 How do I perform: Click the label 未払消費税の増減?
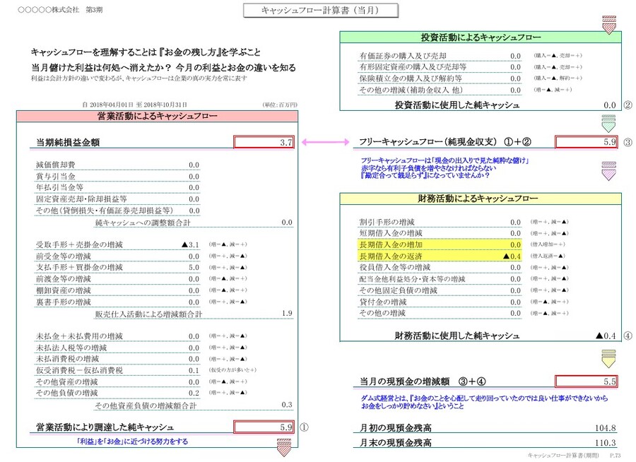click(68, 359)
